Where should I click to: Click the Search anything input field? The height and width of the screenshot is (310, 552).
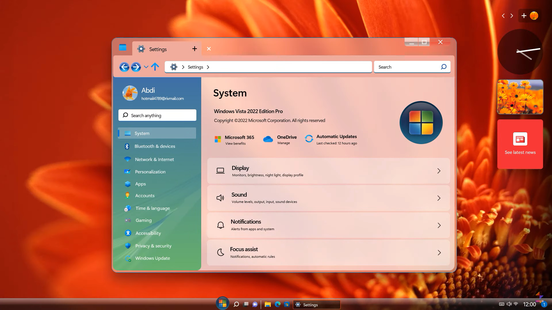[157, 115]
